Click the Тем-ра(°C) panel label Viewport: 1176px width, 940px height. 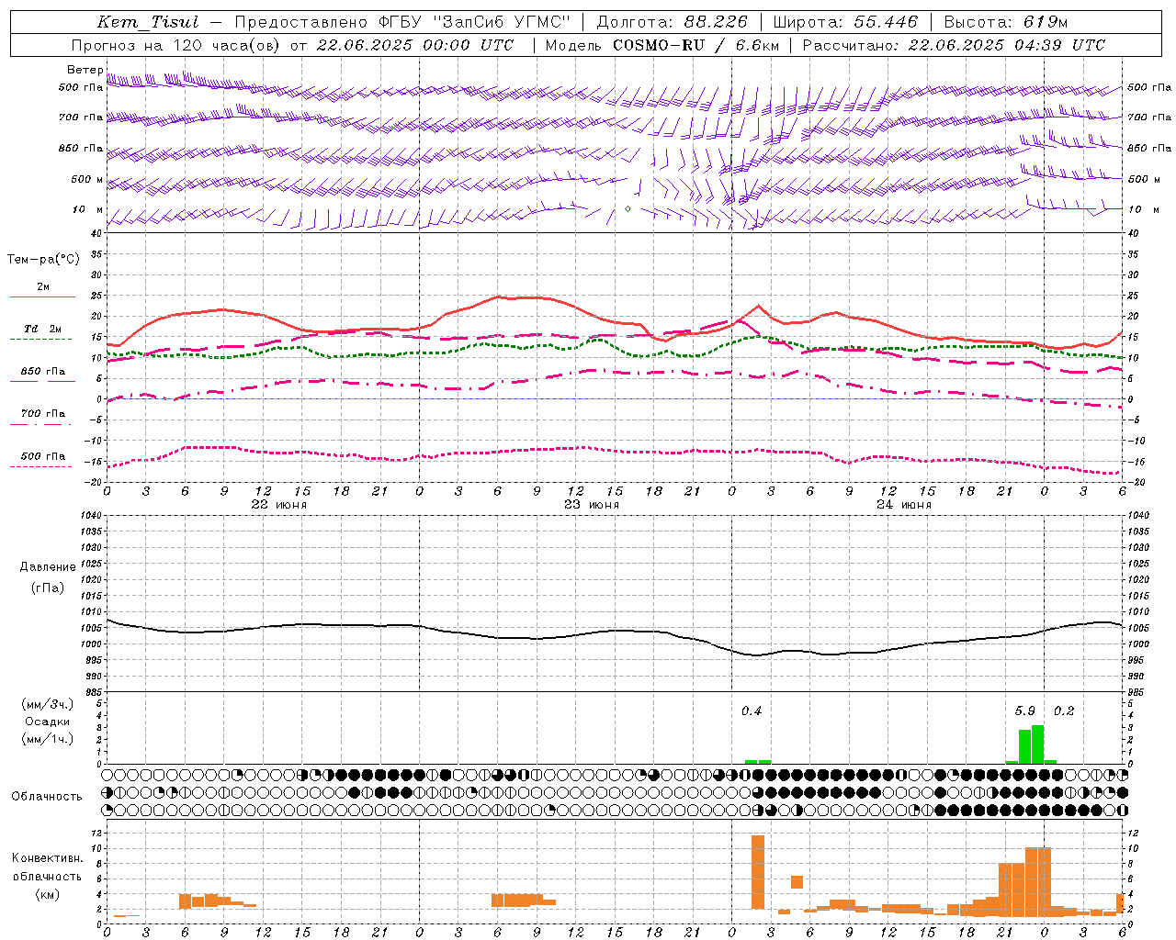(43, 260)
